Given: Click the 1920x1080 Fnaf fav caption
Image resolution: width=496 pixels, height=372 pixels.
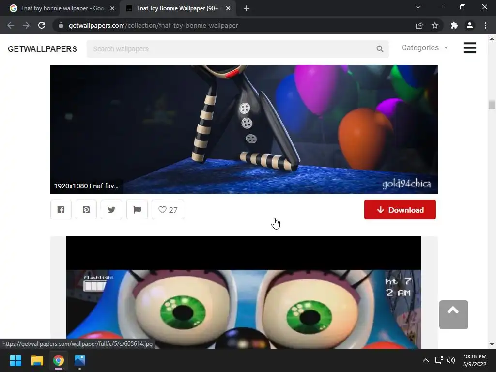Looking at the screenshot, I should click(86, 186).
